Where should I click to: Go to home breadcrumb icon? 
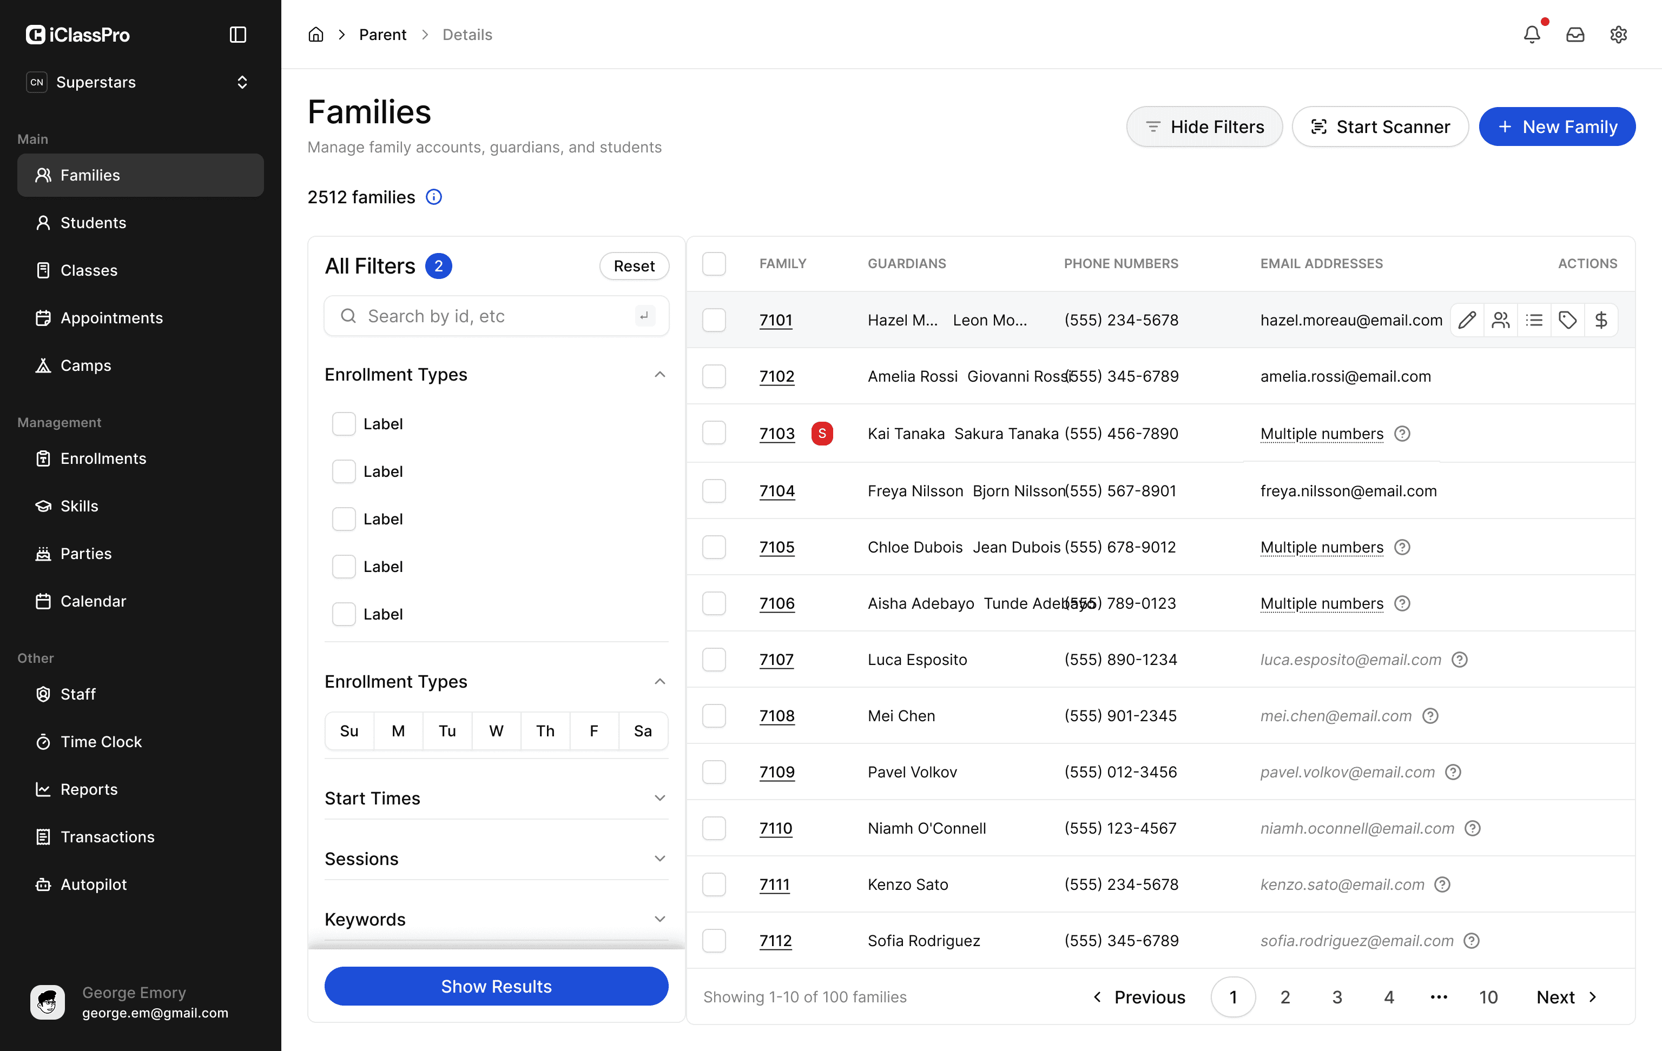[315, 35]
